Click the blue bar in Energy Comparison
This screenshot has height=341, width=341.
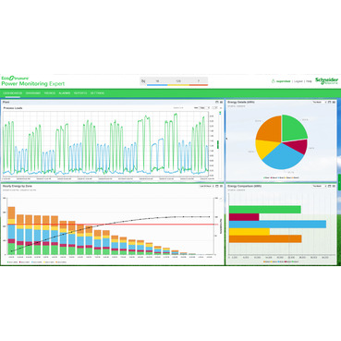click(277, 225)
